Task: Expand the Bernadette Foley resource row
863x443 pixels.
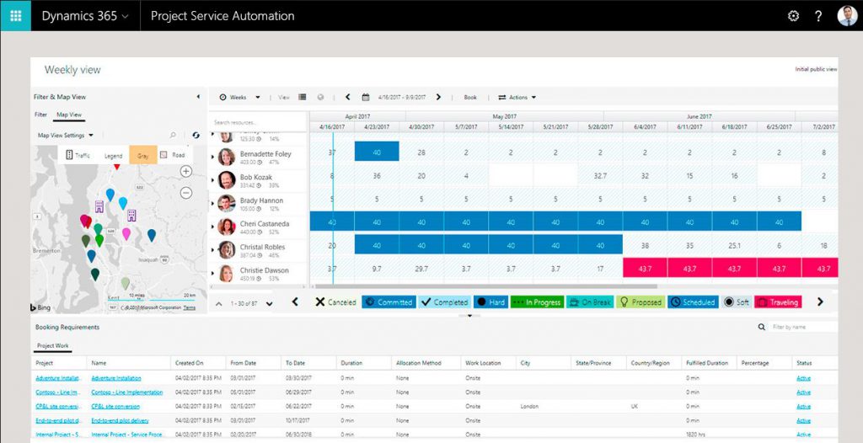Action: click(212, 157)
